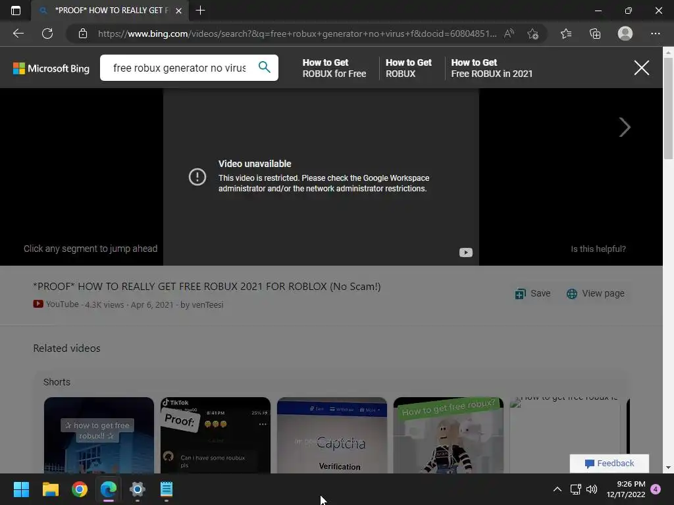
Task: Open the Notepad taskbar icon
Action: (167, 489)
